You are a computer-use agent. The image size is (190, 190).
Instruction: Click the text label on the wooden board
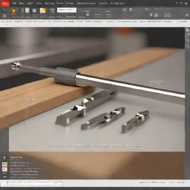(28, 99)
